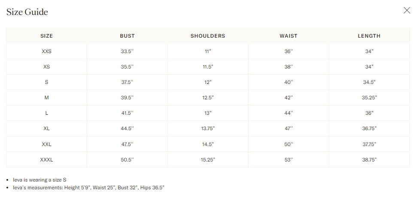The image size is (413, 200).
Task: Click the 38.75" length value for XXXL
Action: (369, 160)
